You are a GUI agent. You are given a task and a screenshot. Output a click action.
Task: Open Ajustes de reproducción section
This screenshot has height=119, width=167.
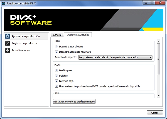(26, 36)
